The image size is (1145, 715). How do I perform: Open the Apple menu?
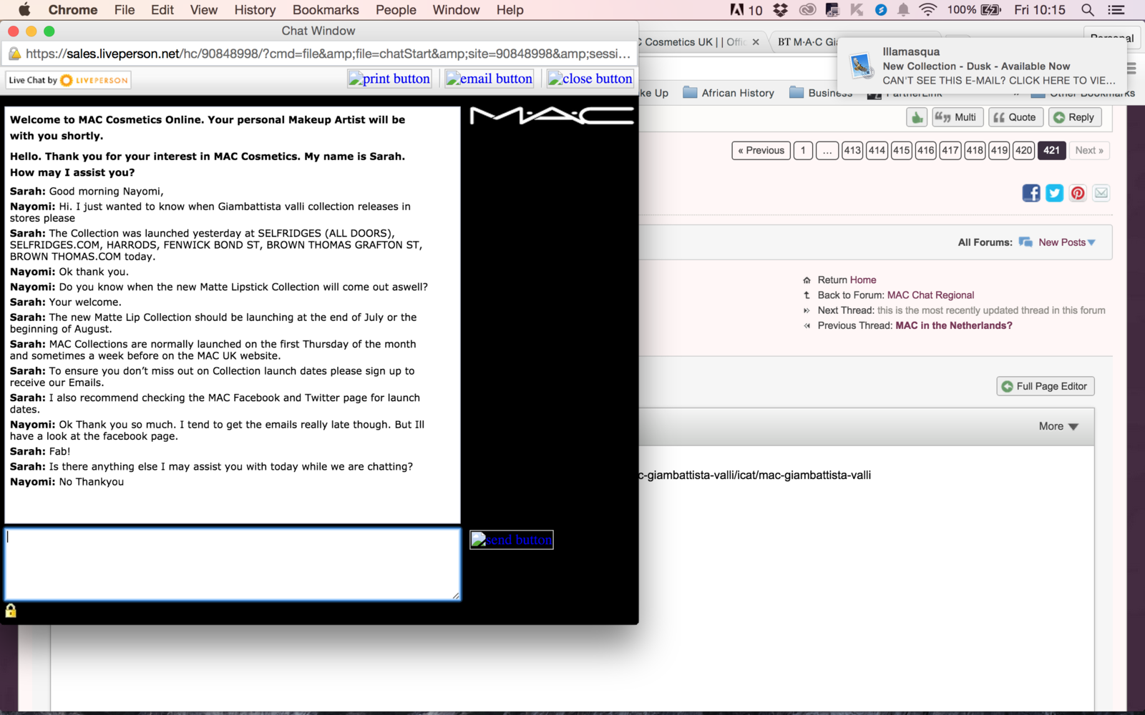(x=24, y=9)
